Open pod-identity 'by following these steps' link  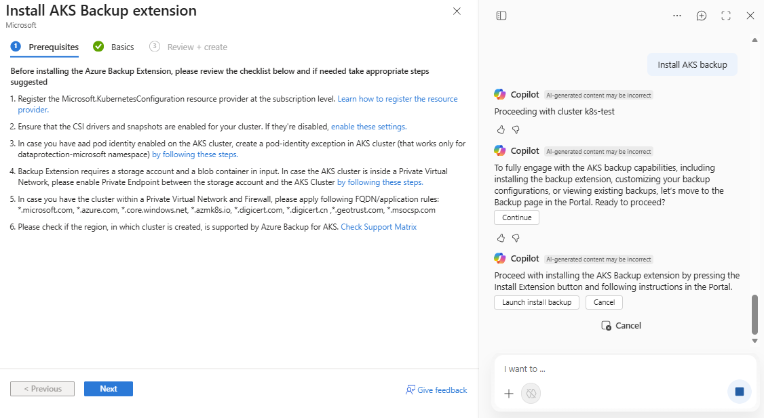coord(195,154)
